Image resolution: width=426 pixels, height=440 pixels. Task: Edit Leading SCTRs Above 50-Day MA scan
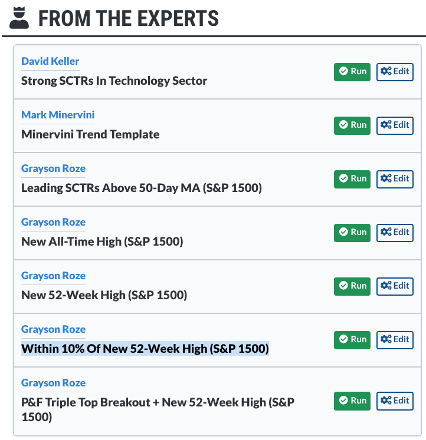coord(395,179)
